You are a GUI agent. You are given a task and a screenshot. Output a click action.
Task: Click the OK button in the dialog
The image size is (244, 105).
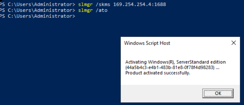[x=218, y=93]
